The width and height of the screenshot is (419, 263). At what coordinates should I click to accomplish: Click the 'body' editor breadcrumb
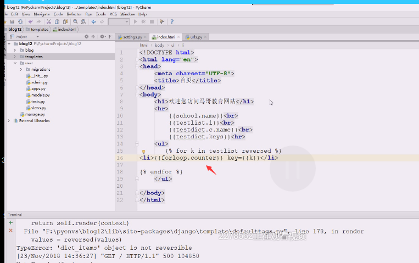[x=159, y=45]
